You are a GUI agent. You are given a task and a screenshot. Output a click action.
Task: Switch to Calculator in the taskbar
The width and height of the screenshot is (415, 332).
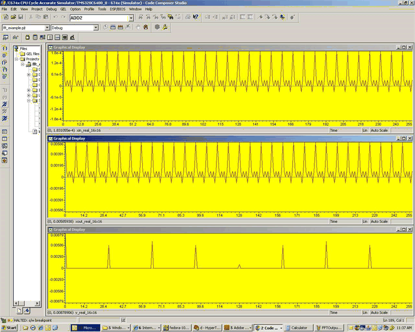tap(299, 328)
